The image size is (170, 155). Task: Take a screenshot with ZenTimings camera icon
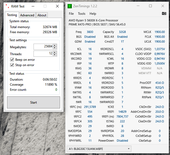(164, 14)
